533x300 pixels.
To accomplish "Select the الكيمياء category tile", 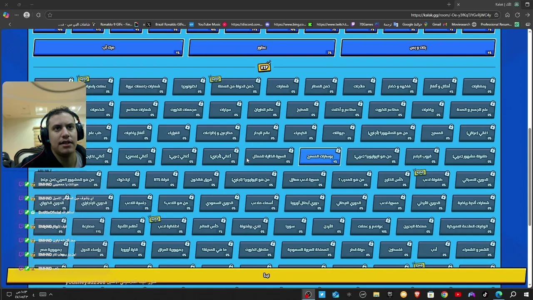I will (x=300, y=133).
